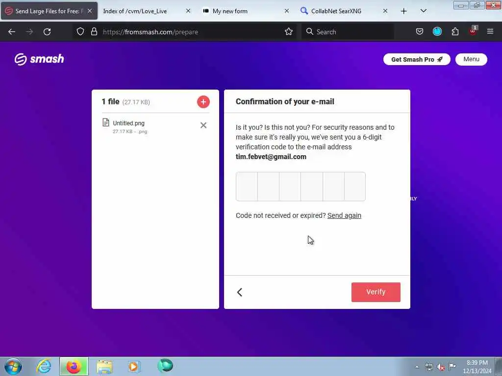Show hidden system tray icons
502x376 pixels.
(x=417, y=367)
